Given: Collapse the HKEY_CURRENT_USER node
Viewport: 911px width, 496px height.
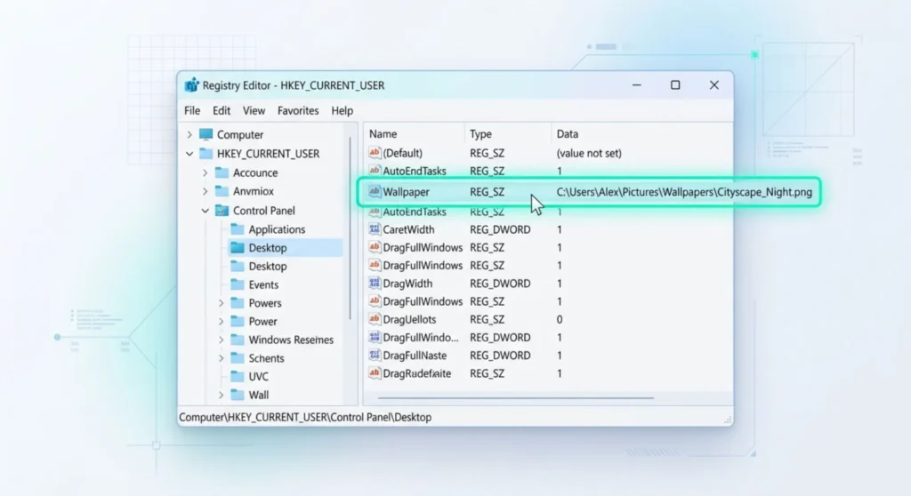Looking at the screenshot, I should click(x=189, y=154).
